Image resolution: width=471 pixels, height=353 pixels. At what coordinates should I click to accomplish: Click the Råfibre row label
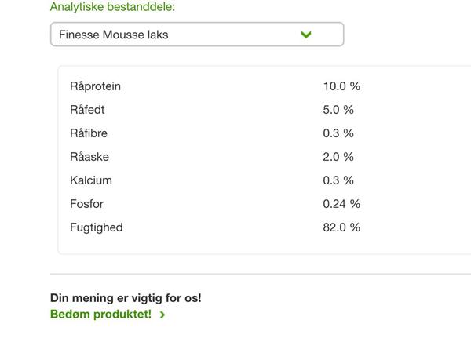pyautogui.click(x=89, y=133)
